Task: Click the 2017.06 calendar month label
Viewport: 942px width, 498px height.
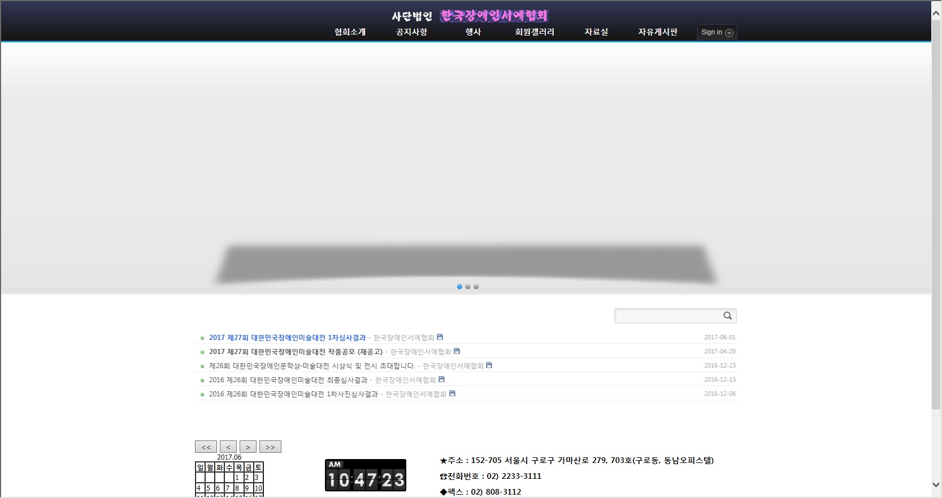Action: pyautogui.click(x=229, y=457)
